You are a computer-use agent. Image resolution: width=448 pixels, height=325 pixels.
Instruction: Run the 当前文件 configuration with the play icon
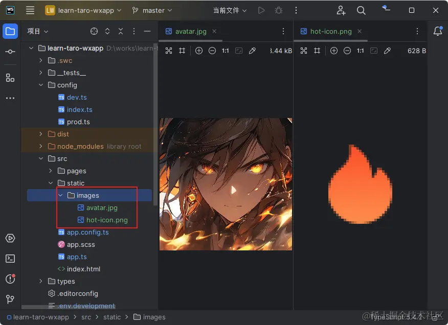point(261,10)
